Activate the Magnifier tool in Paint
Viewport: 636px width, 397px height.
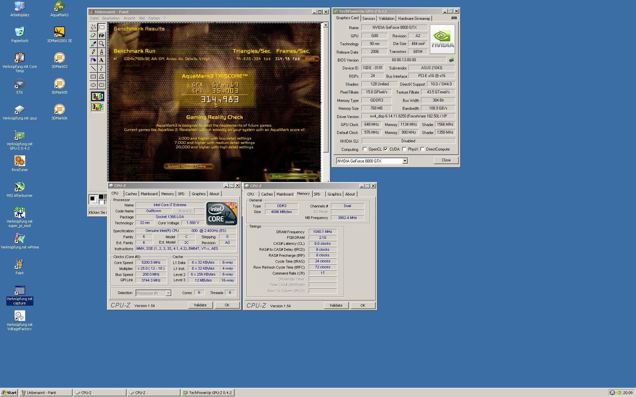(x=102, y=44)
